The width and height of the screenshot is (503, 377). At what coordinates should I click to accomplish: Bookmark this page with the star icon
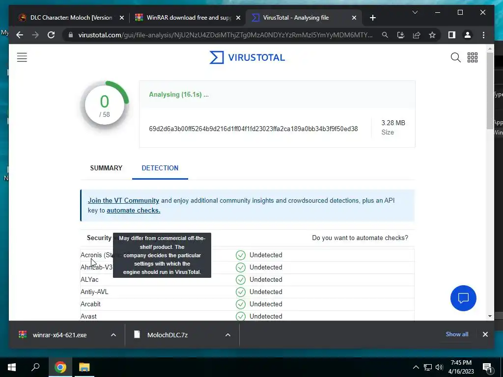click(x=432, y=35)
